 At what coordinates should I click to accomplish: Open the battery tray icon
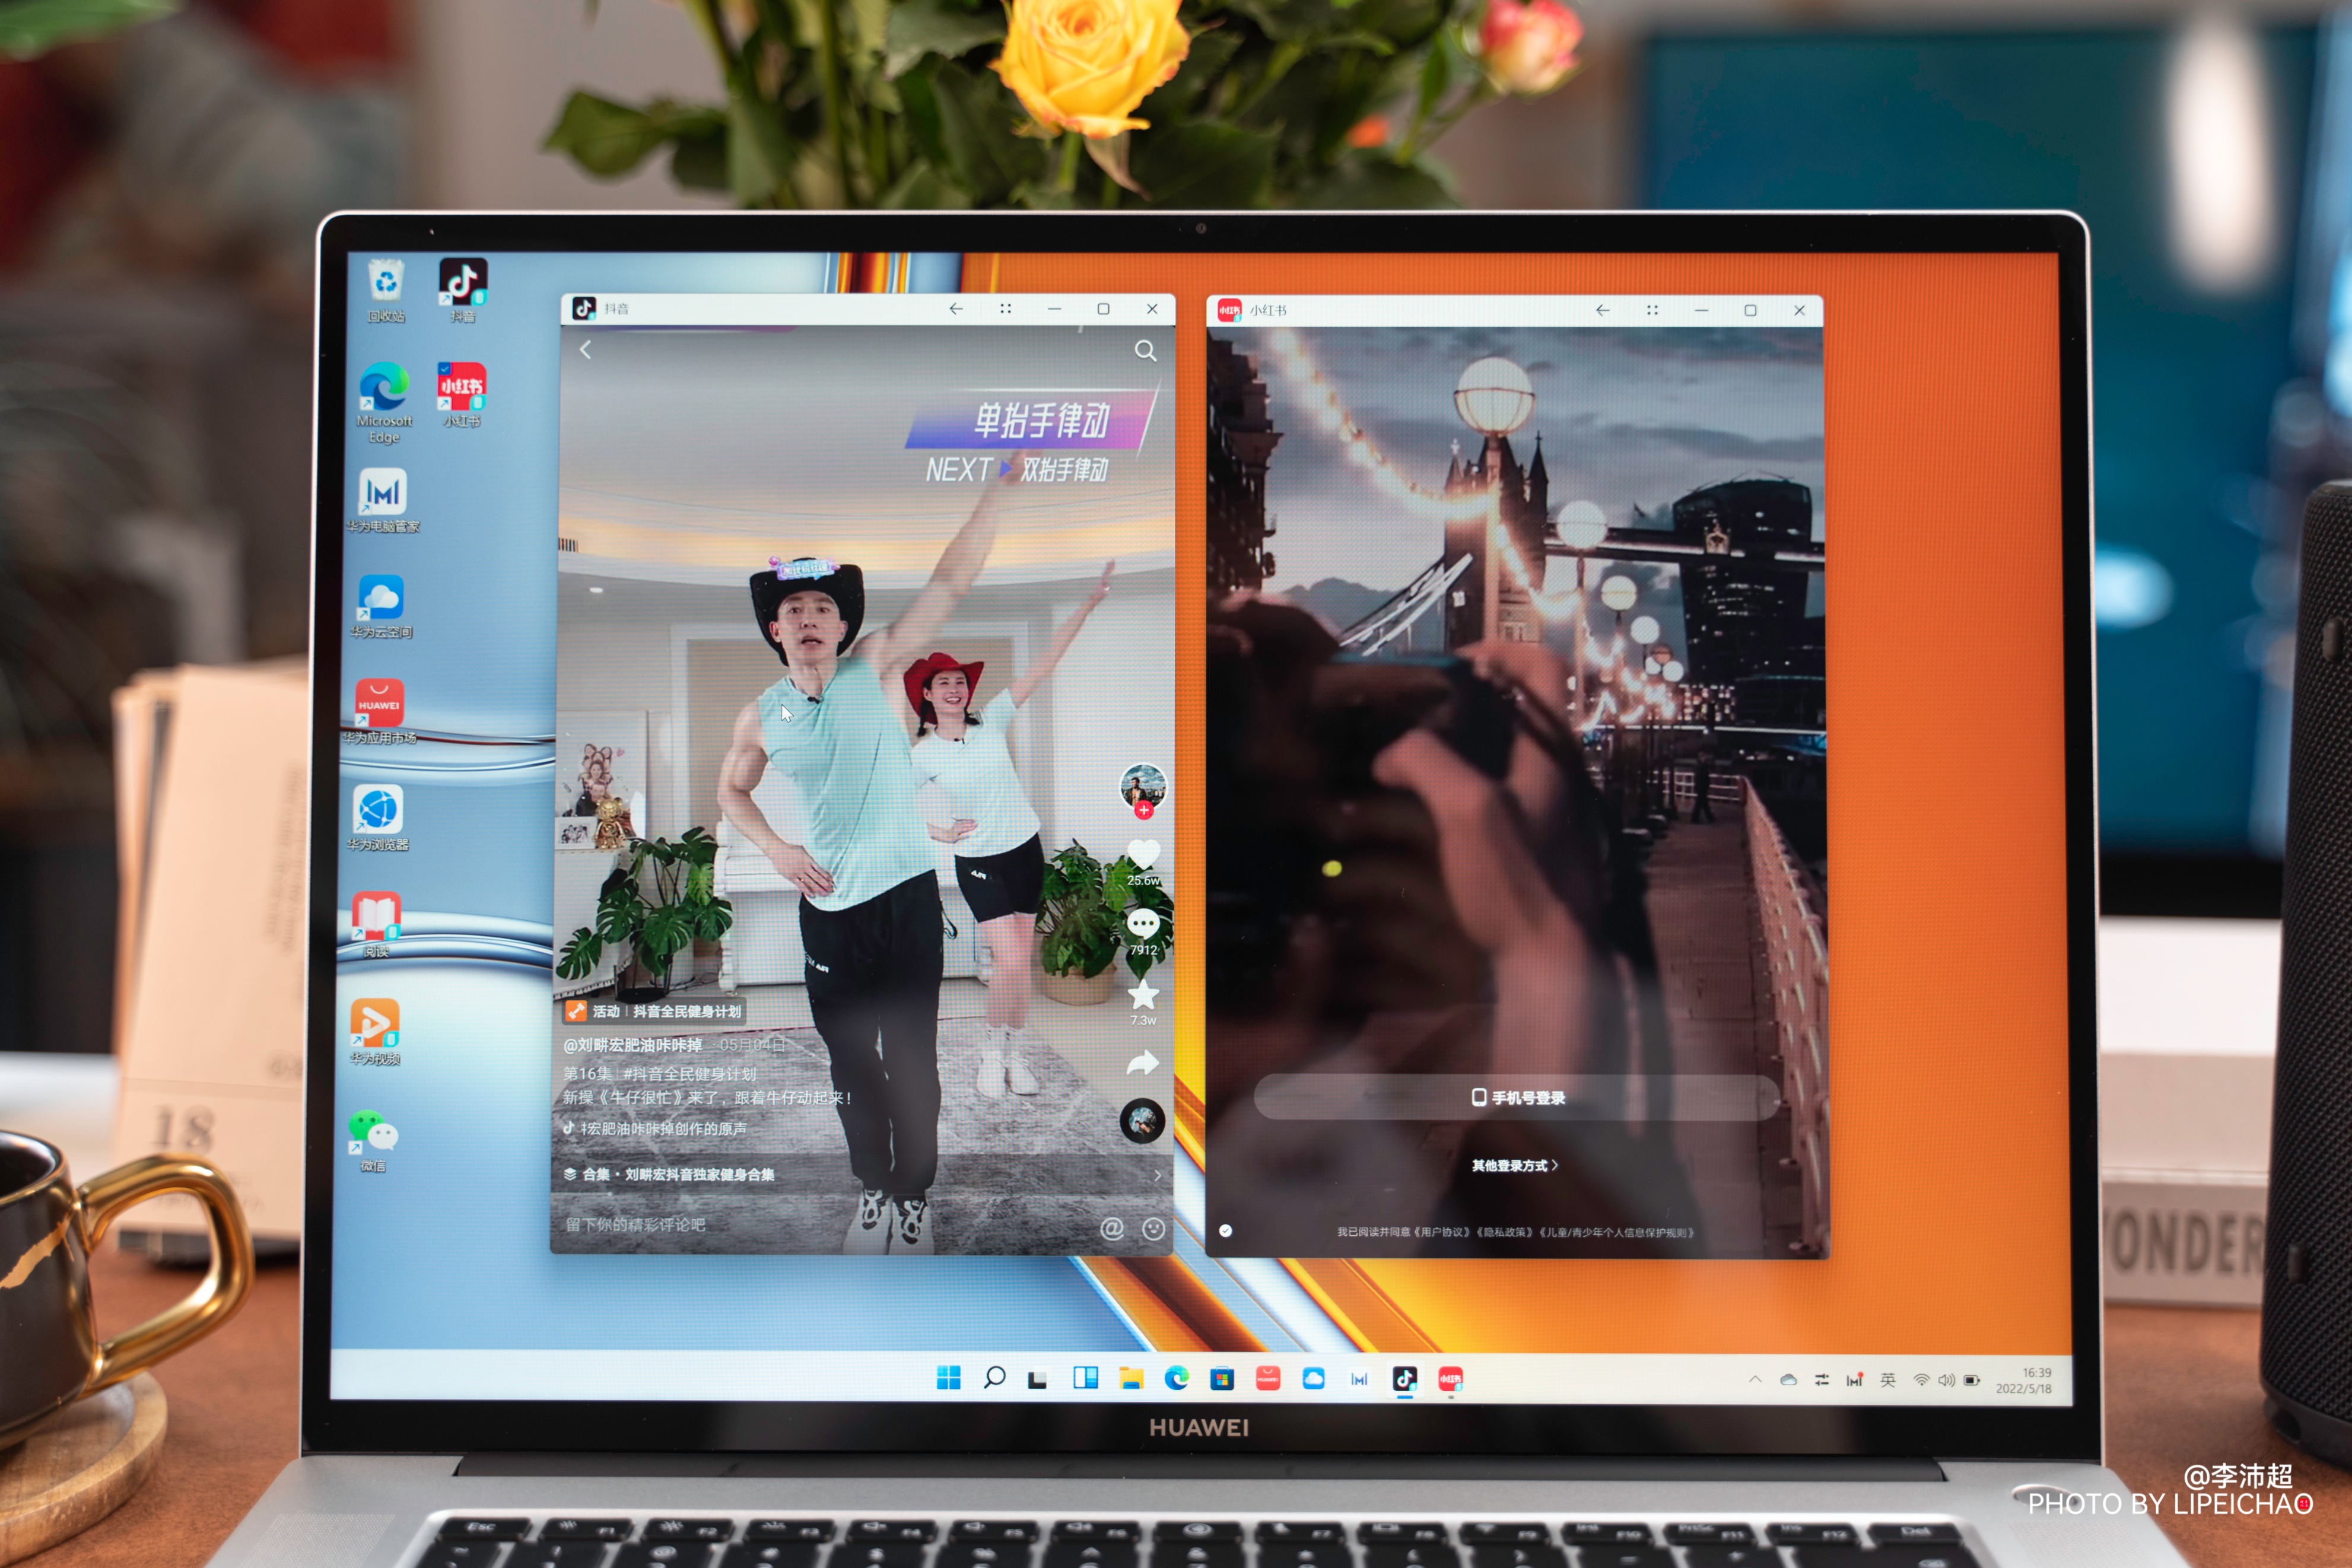pos(1971,1380)
